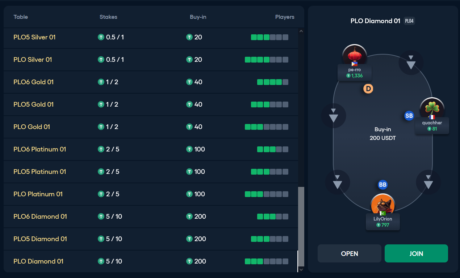
Task: Click the PLO4 game type badge
Action: (x=409, y=21)
